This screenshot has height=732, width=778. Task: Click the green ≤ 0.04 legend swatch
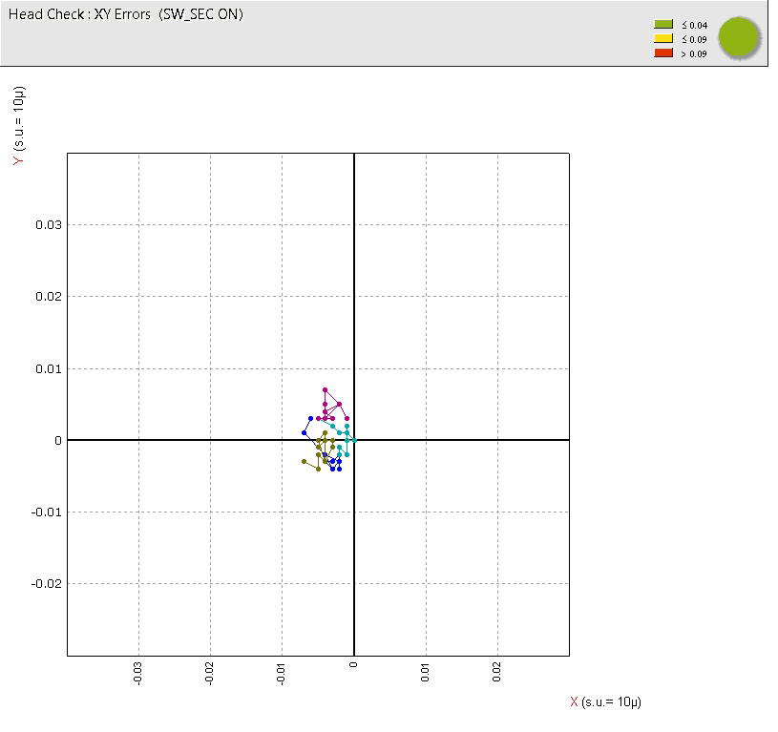pos(663,24)
